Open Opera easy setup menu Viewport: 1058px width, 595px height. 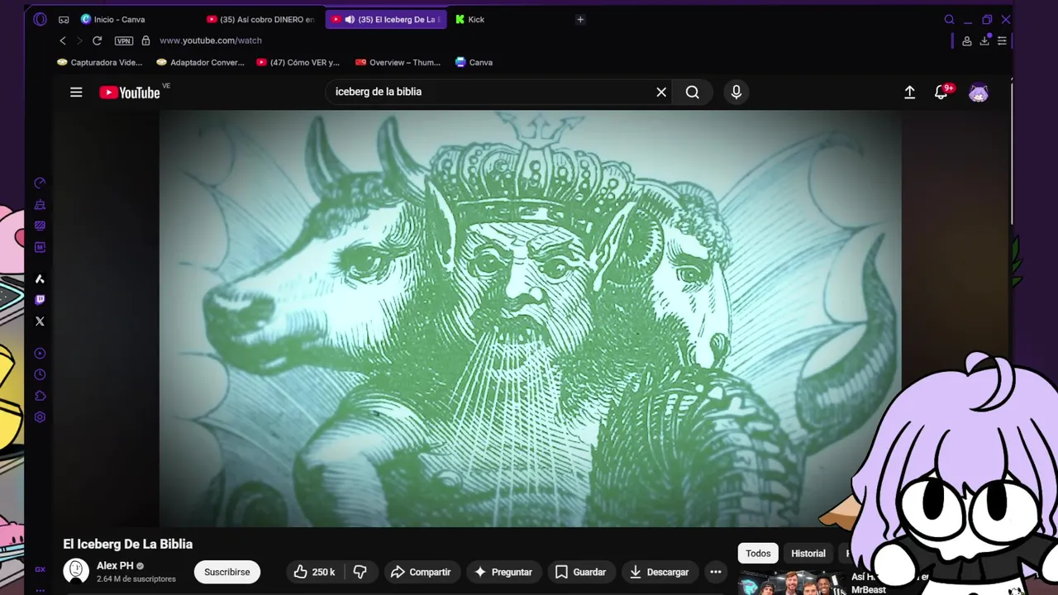tap(1002, 40)
